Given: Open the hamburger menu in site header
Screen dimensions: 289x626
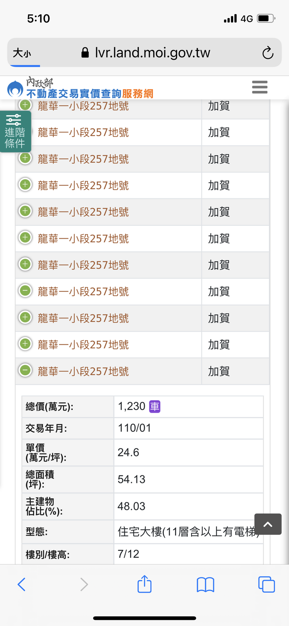Looking at the screenshot, I should tap(260, 87).
